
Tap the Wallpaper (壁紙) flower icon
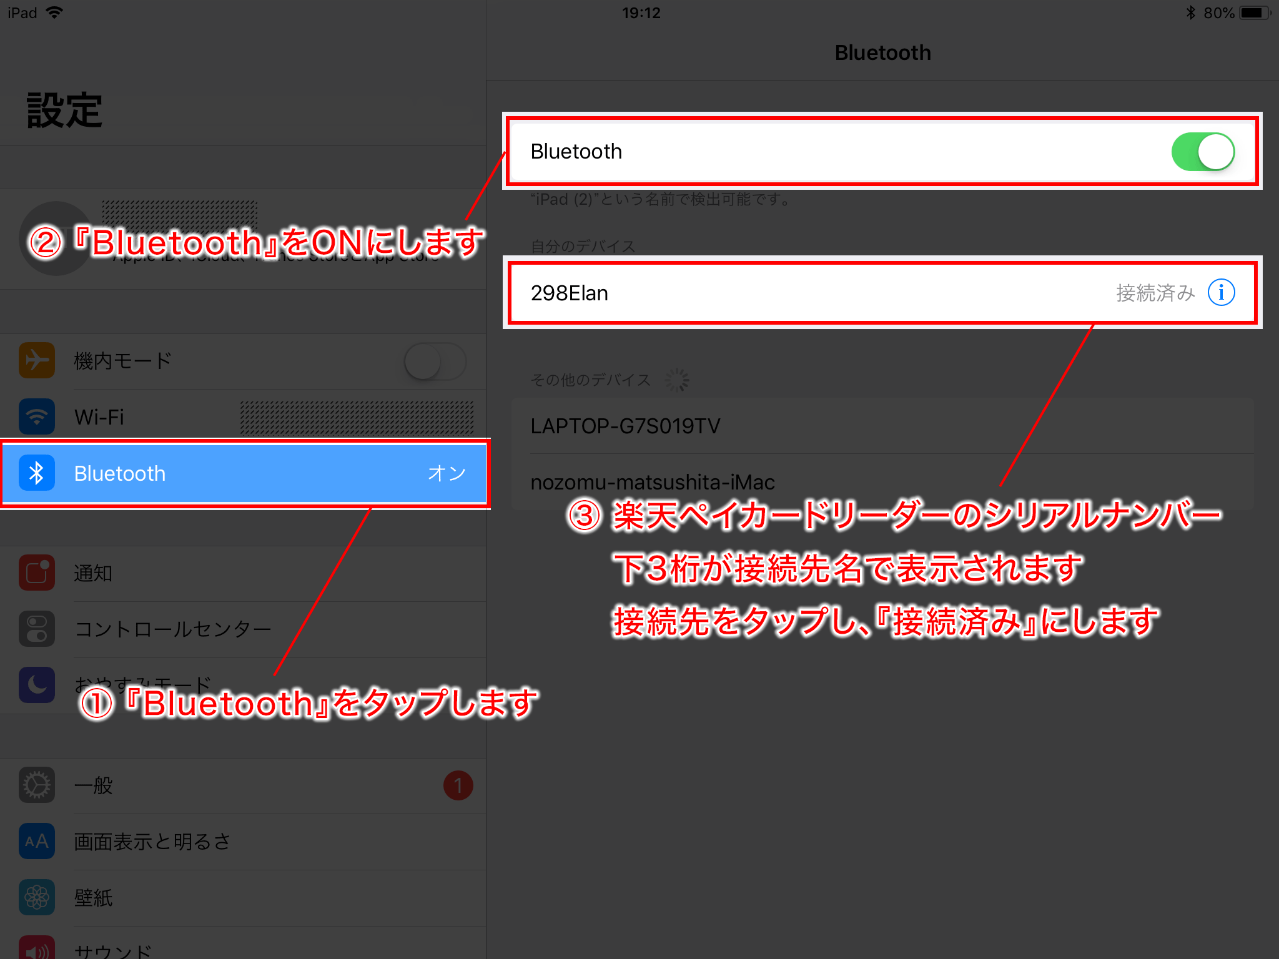(x=37, y=897)
